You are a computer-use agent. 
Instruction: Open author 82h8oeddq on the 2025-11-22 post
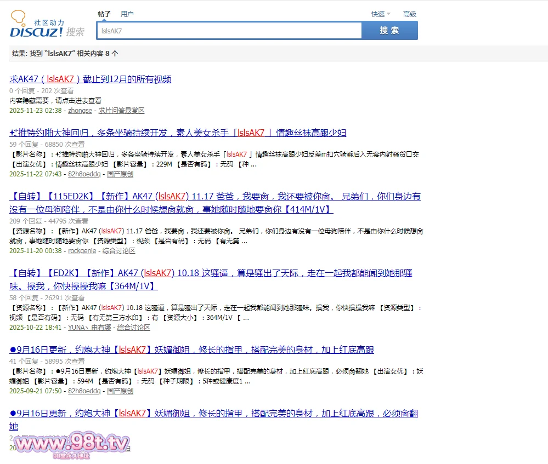[84, 174]
